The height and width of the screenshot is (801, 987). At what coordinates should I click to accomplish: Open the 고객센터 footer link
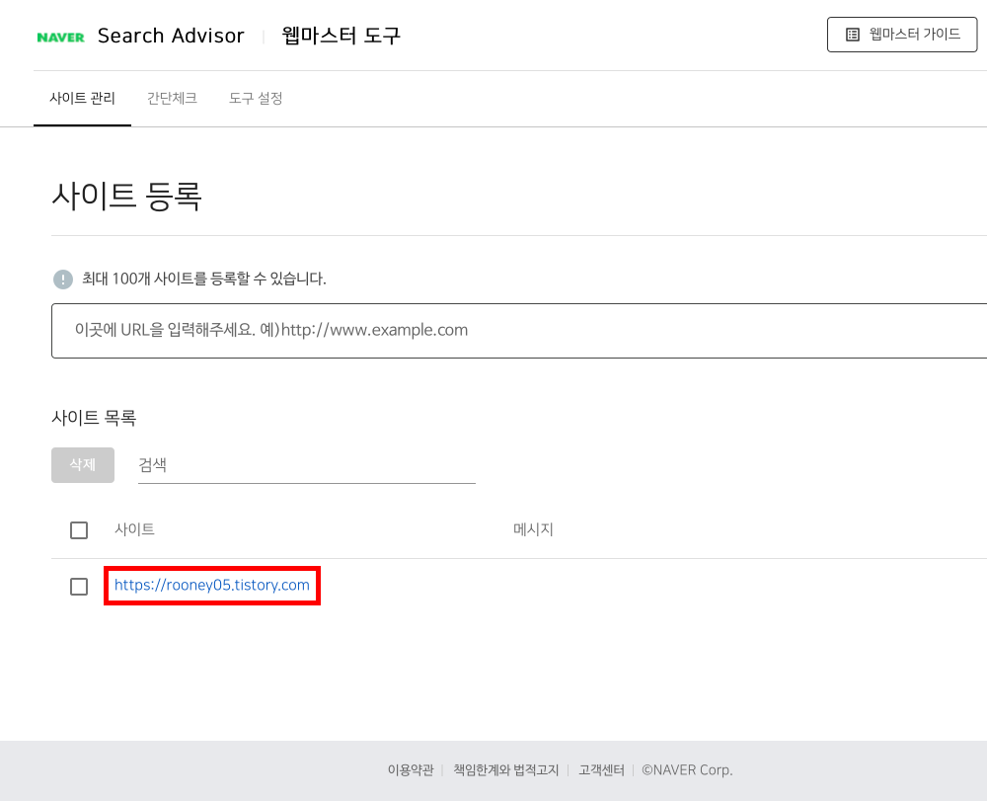pos(601,770)
